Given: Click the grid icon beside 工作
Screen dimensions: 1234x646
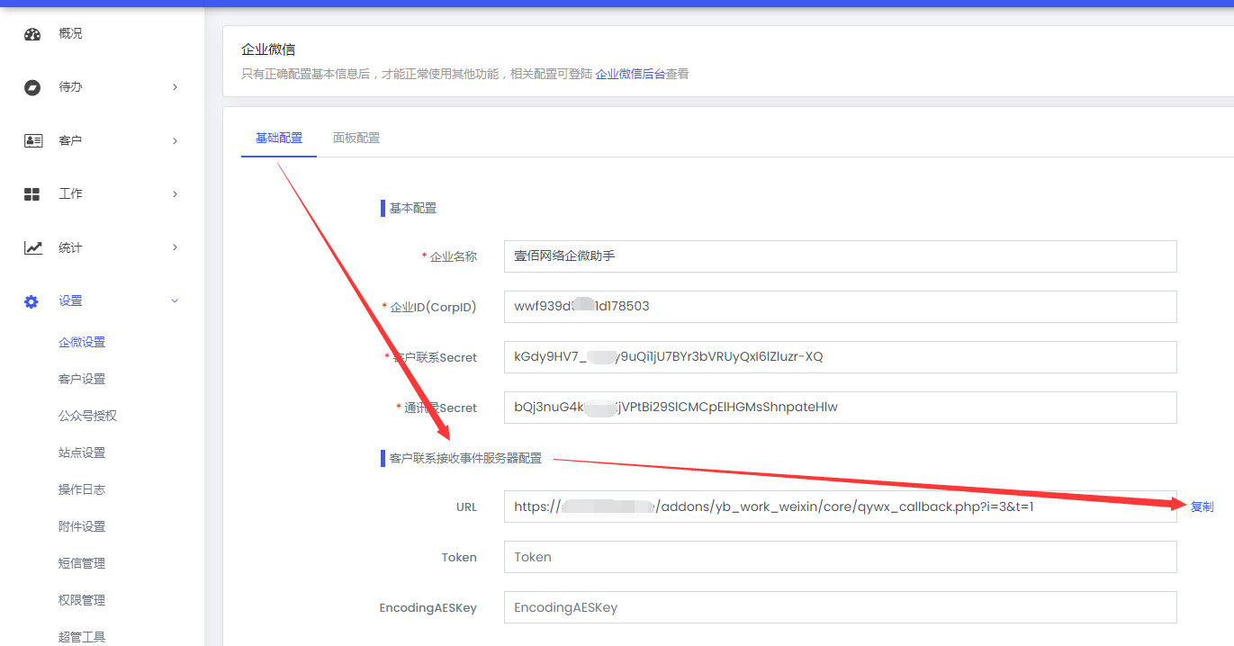Looking at the screenshot, I should pos(32,194).
